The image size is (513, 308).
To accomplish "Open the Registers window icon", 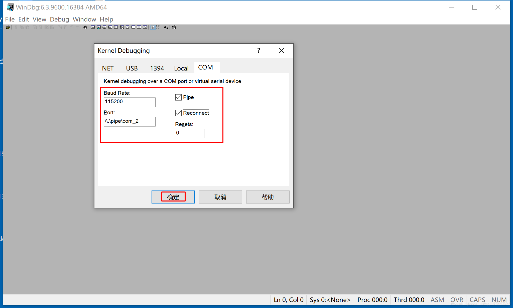I will click(110, 27).
